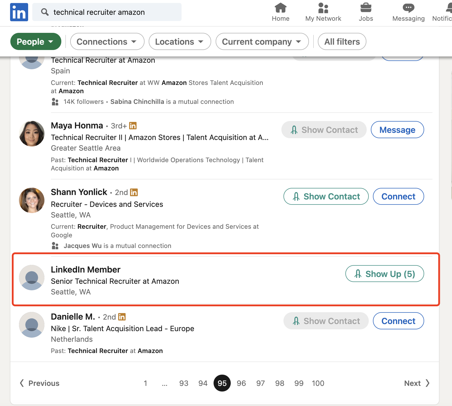This screenshot has height=406, width=452.
Task: Open the Current company filter dropdown
Action: coord(262,42)
